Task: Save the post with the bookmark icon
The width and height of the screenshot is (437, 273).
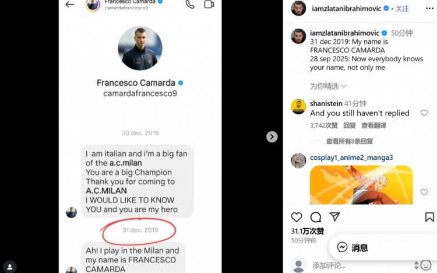Action: [429, 217]
